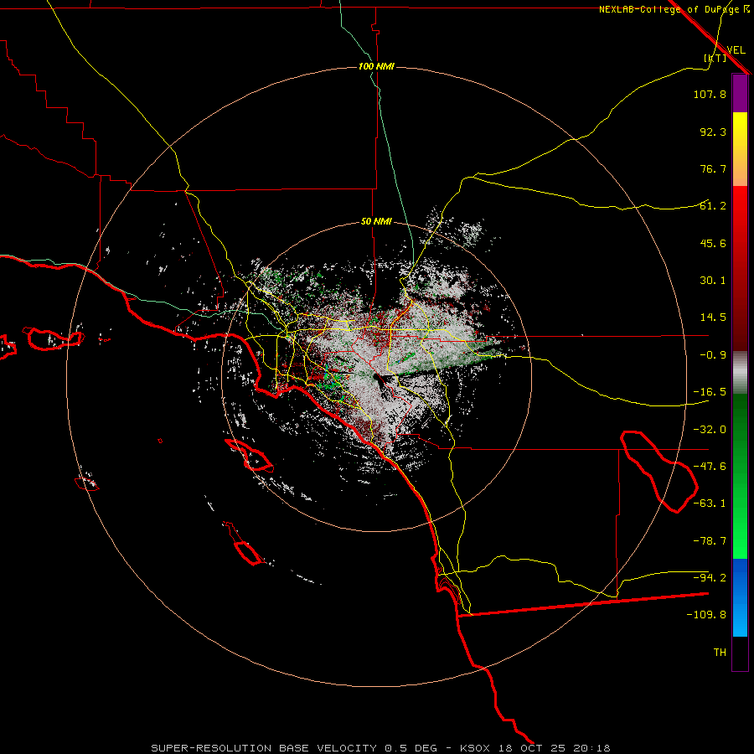
Task: Select the gray segment of velocity color bar
Action: [x=740, y=373]
